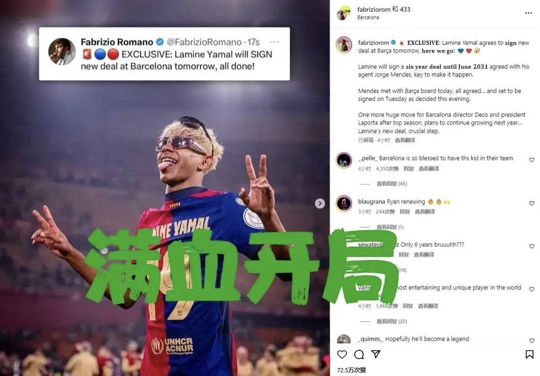The image size is (540, 376).
Task: Translate the caption via 查看翻译
Action: click(405, 140)
